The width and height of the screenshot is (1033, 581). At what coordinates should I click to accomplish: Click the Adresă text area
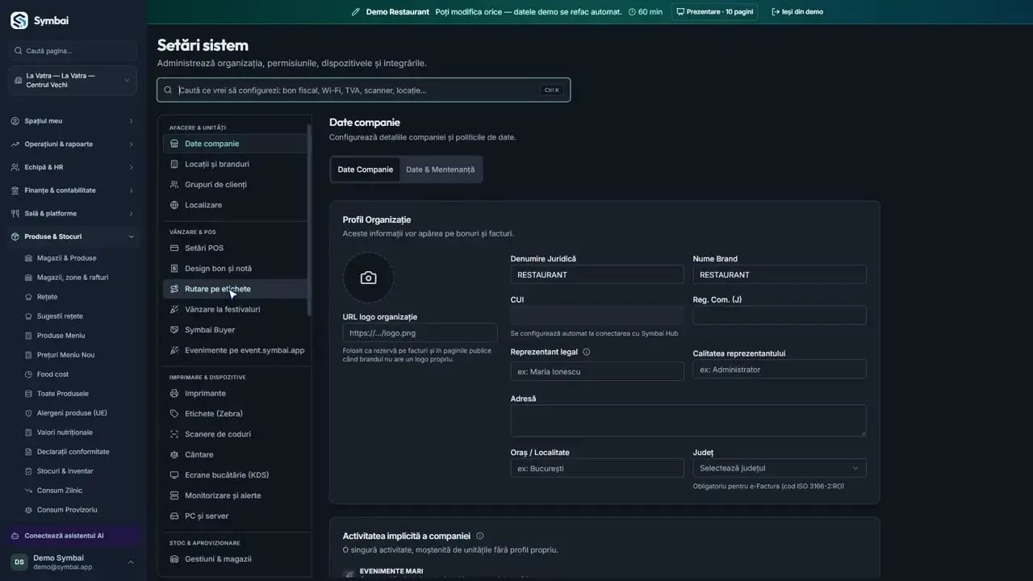pyautogui.click(x=688, y=420)
